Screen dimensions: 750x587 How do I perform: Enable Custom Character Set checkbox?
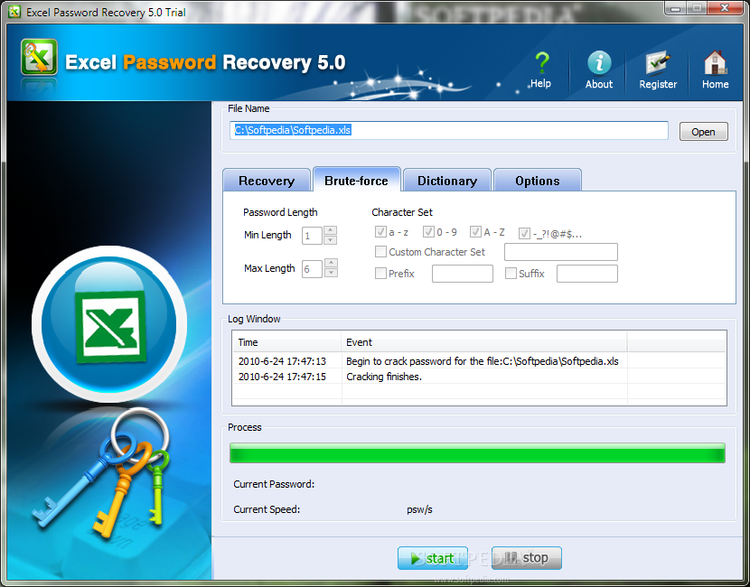pyautogui.click(x=380, y=251)
